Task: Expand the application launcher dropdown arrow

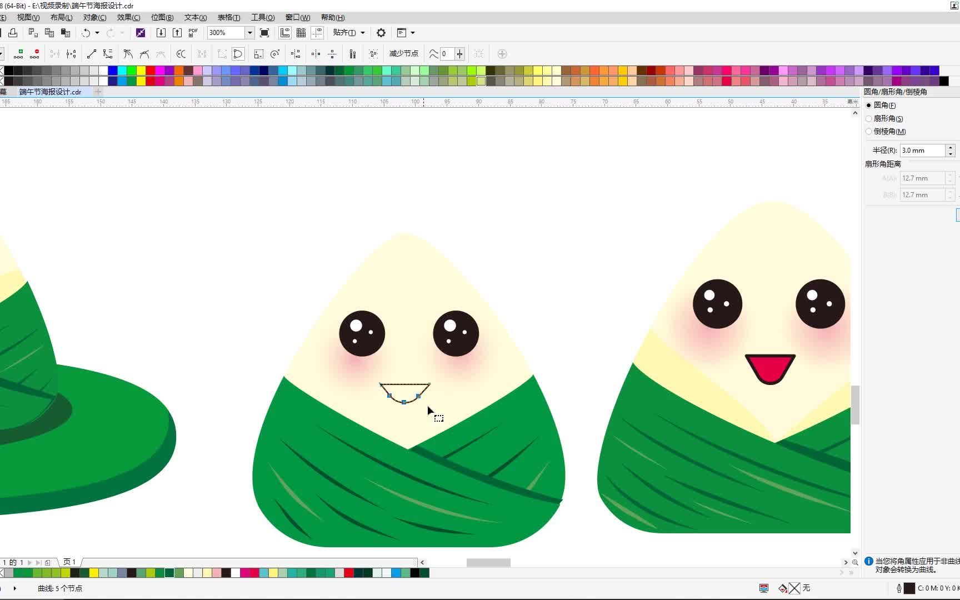Action: click(x=413, y=33)
